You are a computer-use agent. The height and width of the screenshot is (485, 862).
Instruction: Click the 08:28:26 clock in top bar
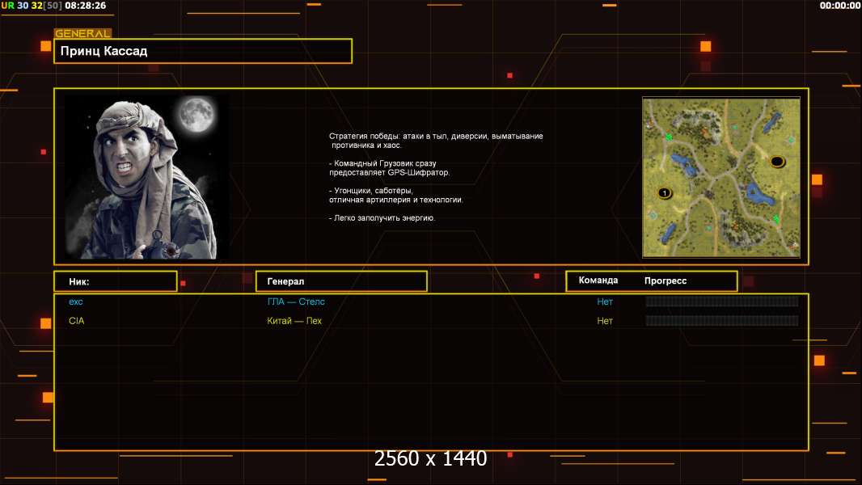click(x=85, y=6)
